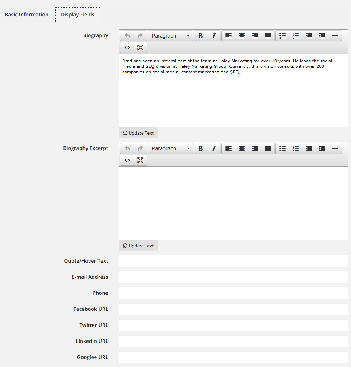Insert horizontal line in Biography editor
Image resolution: width=351 pixels, height=367 pixels.
(335, 36)
